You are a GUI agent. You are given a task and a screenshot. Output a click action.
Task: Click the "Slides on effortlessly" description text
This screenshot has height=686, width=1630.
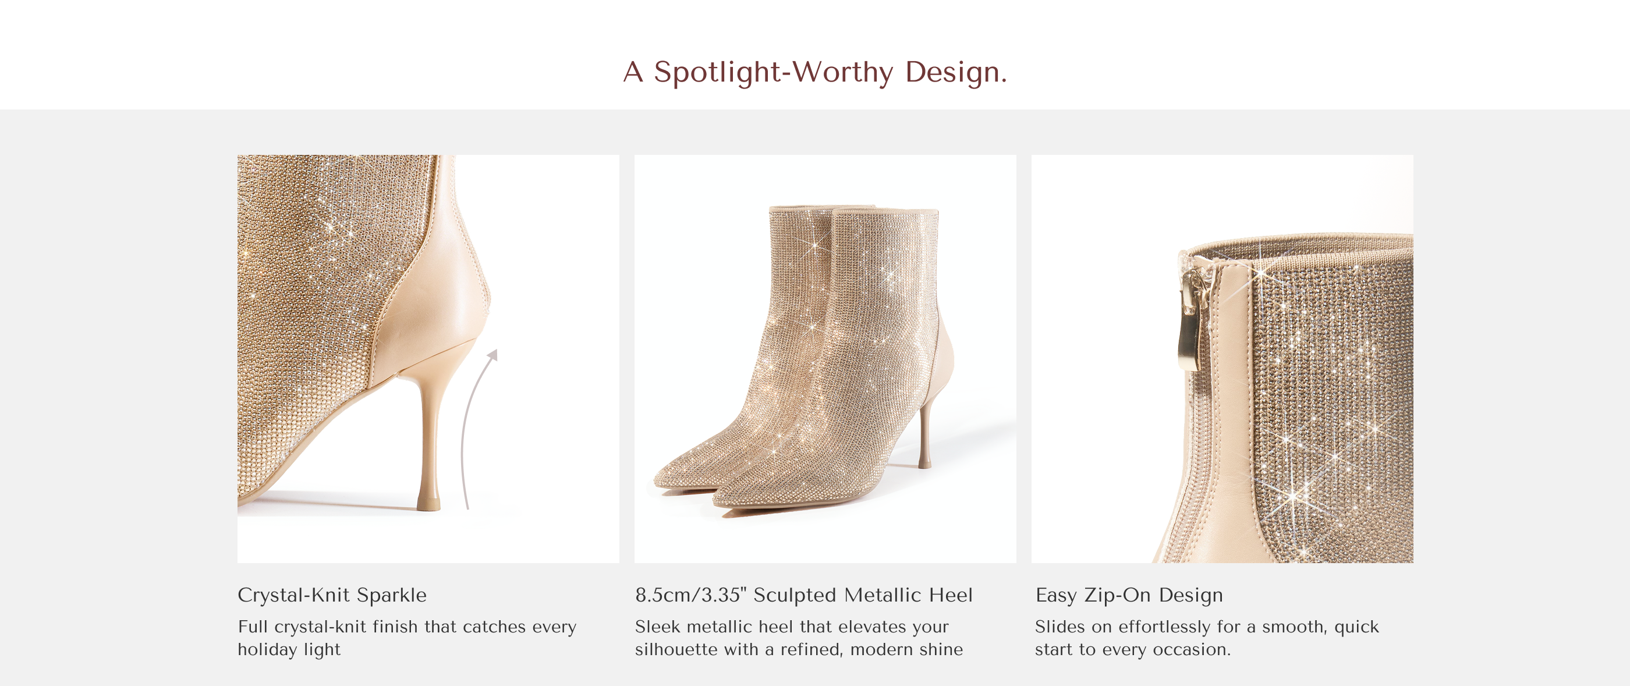(1206, 638)
